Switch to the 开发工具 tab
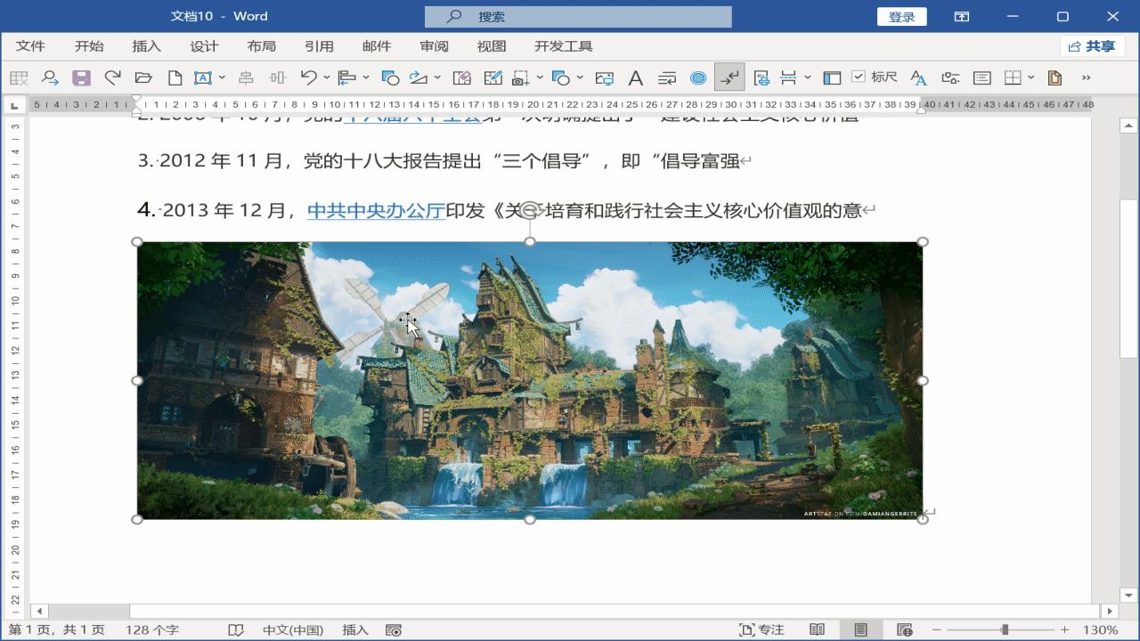The image size is (1140, 641). click(564, 46)
